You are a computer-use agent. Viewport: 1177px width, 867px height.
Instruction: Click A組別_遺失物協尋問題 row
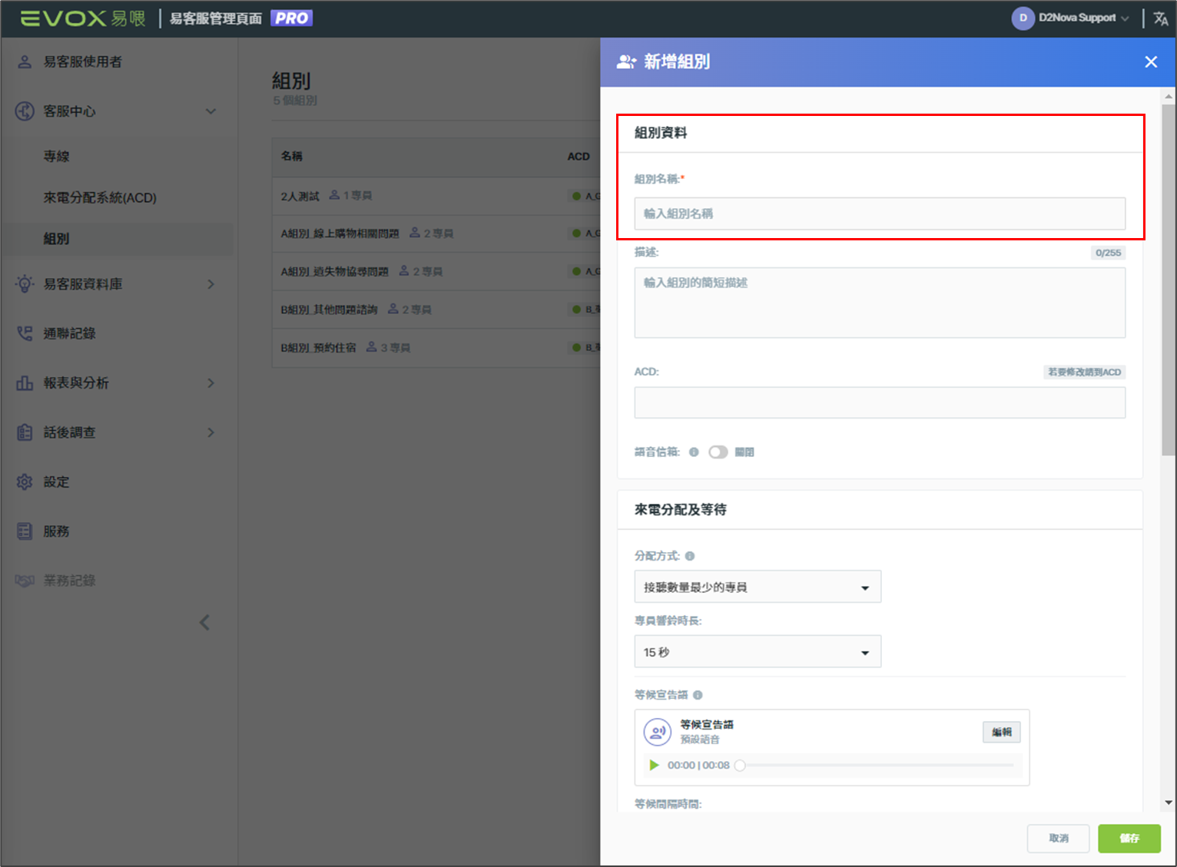coord(436,272)
